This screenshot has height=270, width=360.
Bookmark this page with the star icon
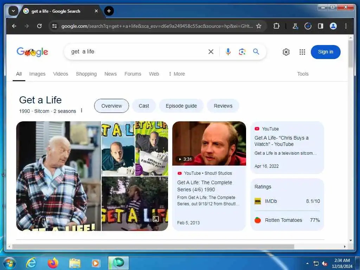259,26
